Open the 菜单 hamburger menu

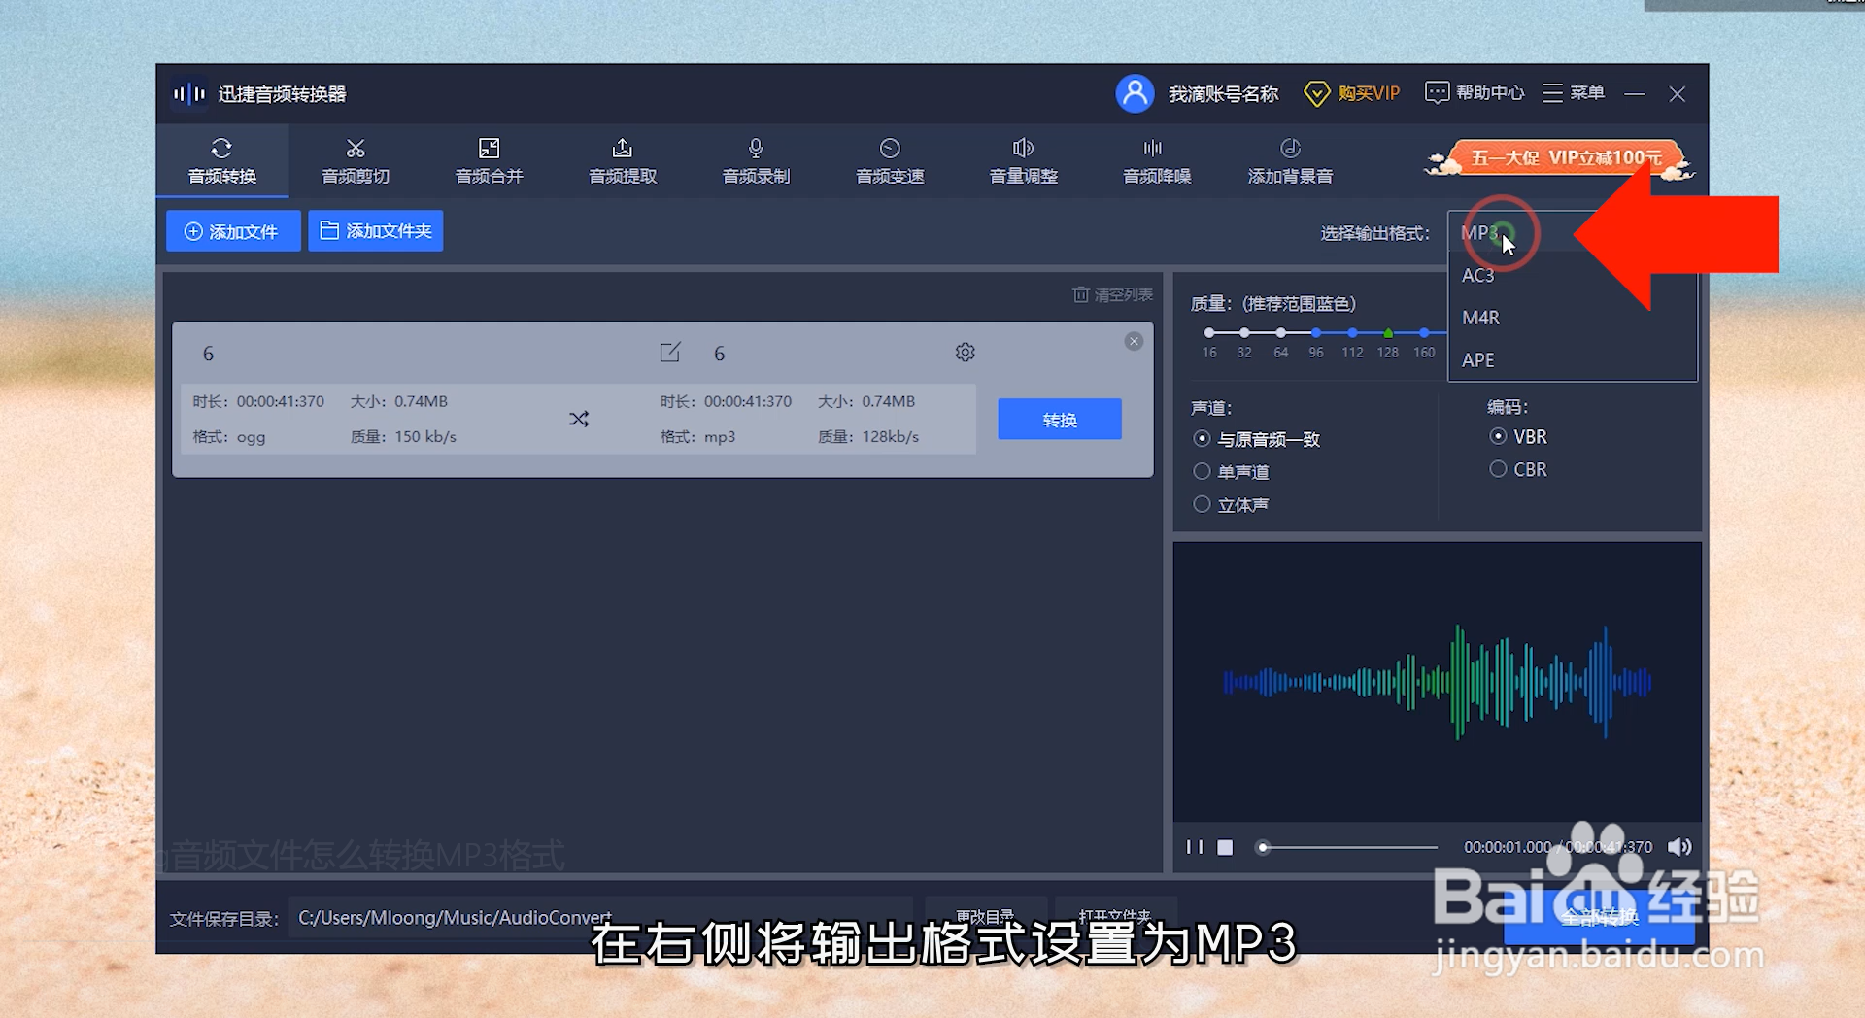[1573, 92]
